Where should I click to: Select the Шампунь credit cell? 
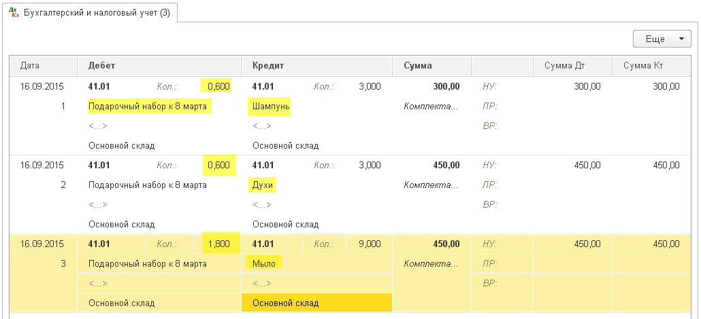pos(271,107)
